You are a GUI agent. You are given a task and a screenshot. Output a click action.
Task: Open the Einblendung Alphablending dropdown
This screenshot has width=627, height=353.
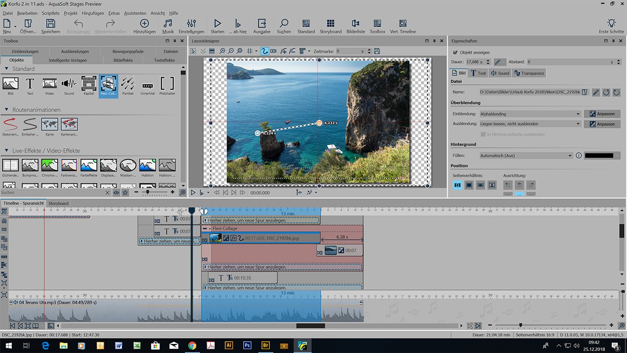(530, 114)
